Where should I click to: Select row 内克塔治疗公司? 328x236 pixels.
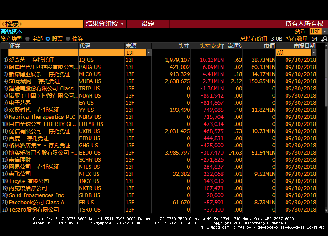(x=159, y=188)
